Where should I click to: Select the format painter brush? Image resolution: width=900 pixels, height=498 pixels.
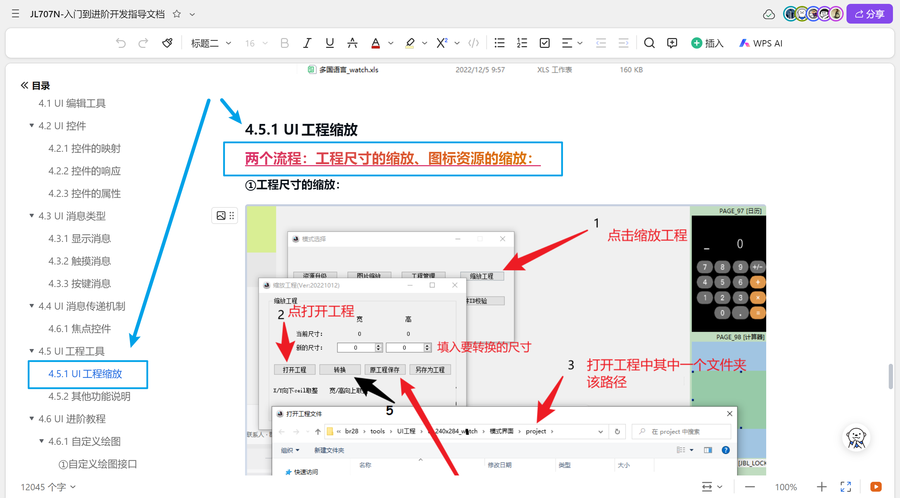pos(167,43)
